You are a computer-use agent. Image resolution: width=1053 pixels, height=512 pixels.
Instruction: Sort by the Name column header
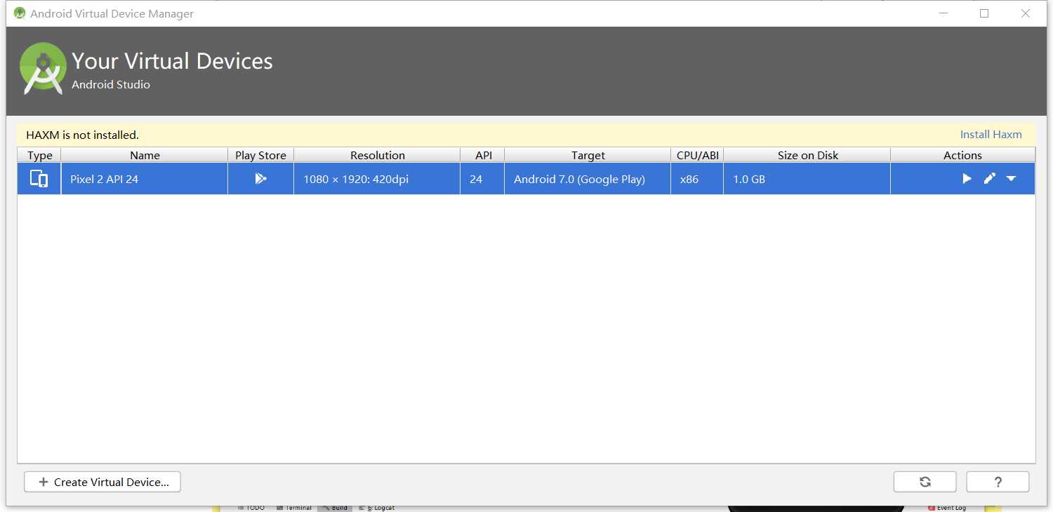point(145,155)
